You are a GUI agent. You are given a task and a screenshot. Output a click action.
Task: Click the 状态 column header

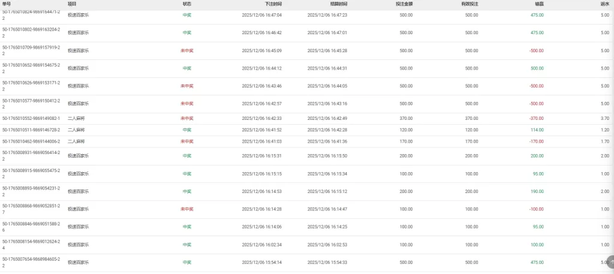click(187, 4)
